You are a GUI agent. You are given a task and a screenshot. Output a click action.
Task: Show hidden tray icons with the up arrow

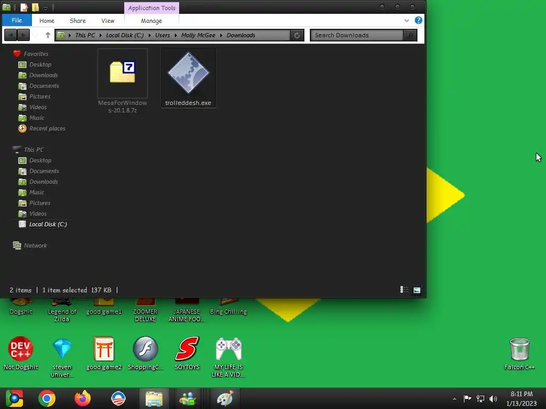pyautogui.click(x=454, y=399)
